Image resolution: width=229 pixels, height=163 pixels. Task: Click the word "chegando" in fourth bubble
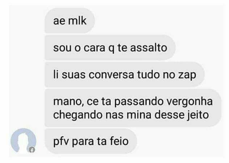(78, 116)
